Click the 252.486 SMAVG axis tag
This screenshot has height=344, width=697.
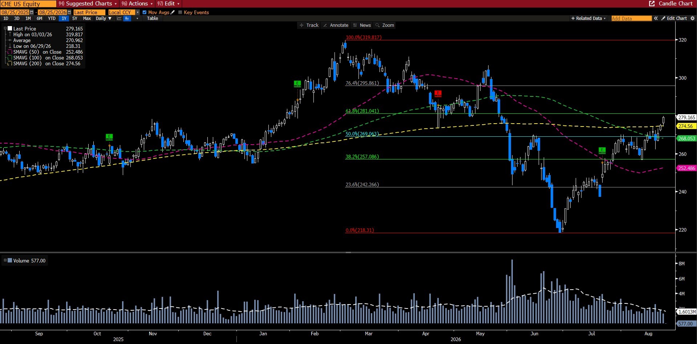[x=686, y=168]
